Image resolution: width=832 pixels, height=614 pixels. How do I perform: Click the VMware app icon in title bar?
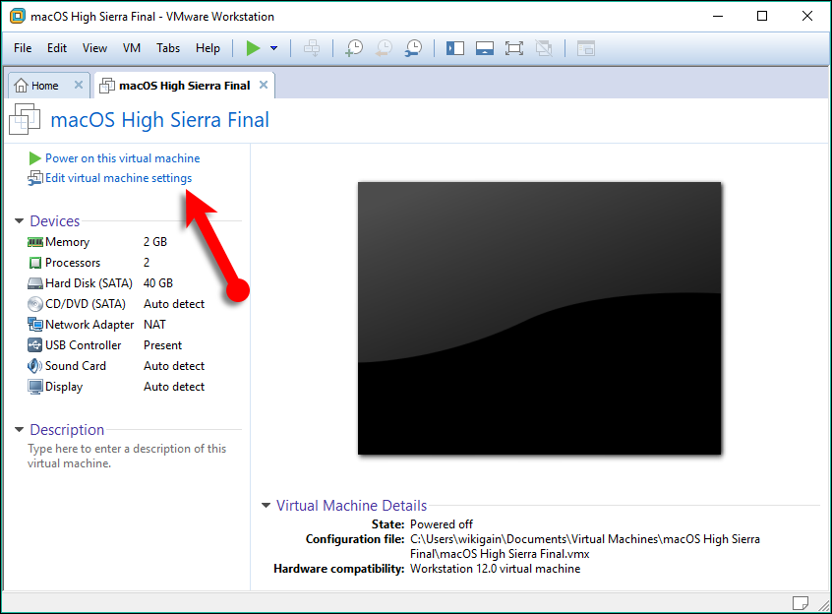tap(17, 16)
